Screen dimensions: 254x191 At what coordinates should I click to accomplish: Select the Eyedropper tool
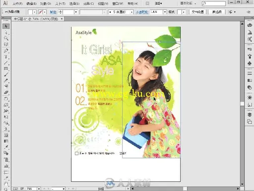point(6,147)
